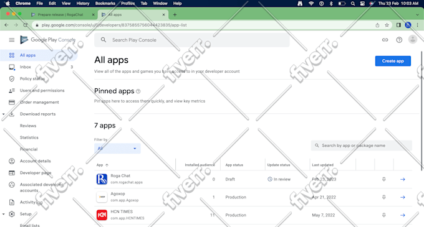Screen dimensions: 424x227
Task: Pin the Agoxop app
Action: (384, 197)
